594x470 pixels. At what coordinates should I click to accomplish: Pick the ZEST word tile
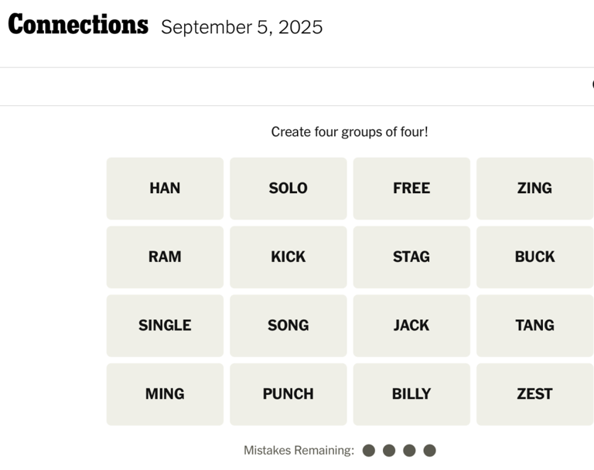(x=534, y=394)
